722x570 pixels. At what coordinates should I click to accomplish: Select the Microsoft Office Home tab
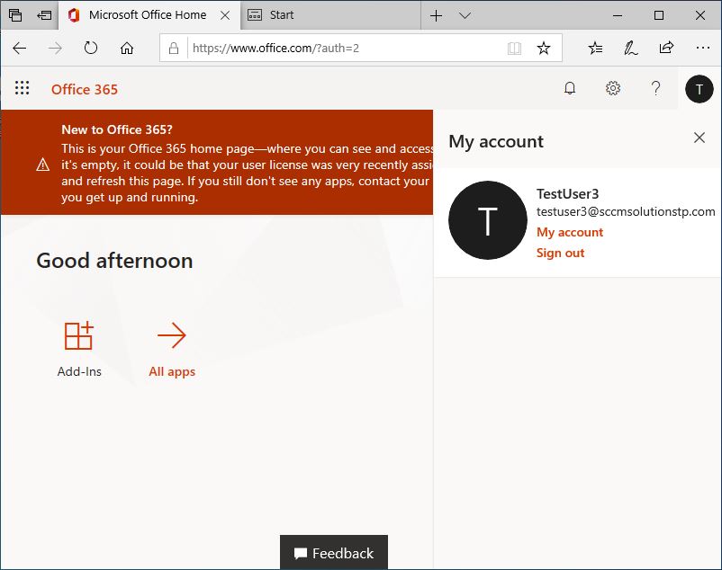coord(147,15)
